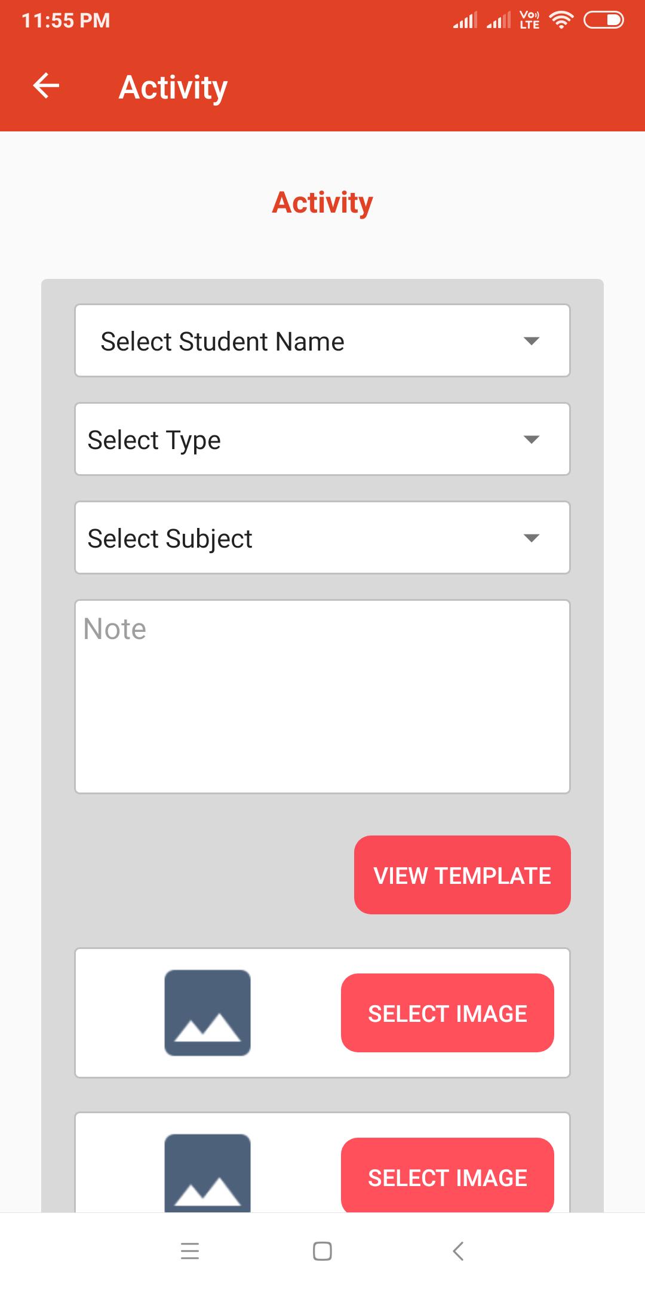Image resolution: width=645 pixels, height=1290 pixels.
Task: Click the arrow beside Select Student Name
Action: (x=532, y=341)
